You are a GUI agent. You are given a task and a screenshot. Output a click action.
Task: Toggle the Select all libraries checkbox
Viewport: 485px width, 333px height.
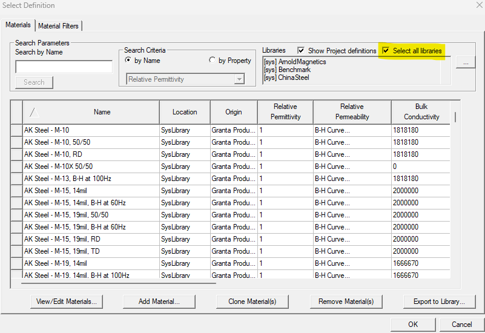pos(386,51)
